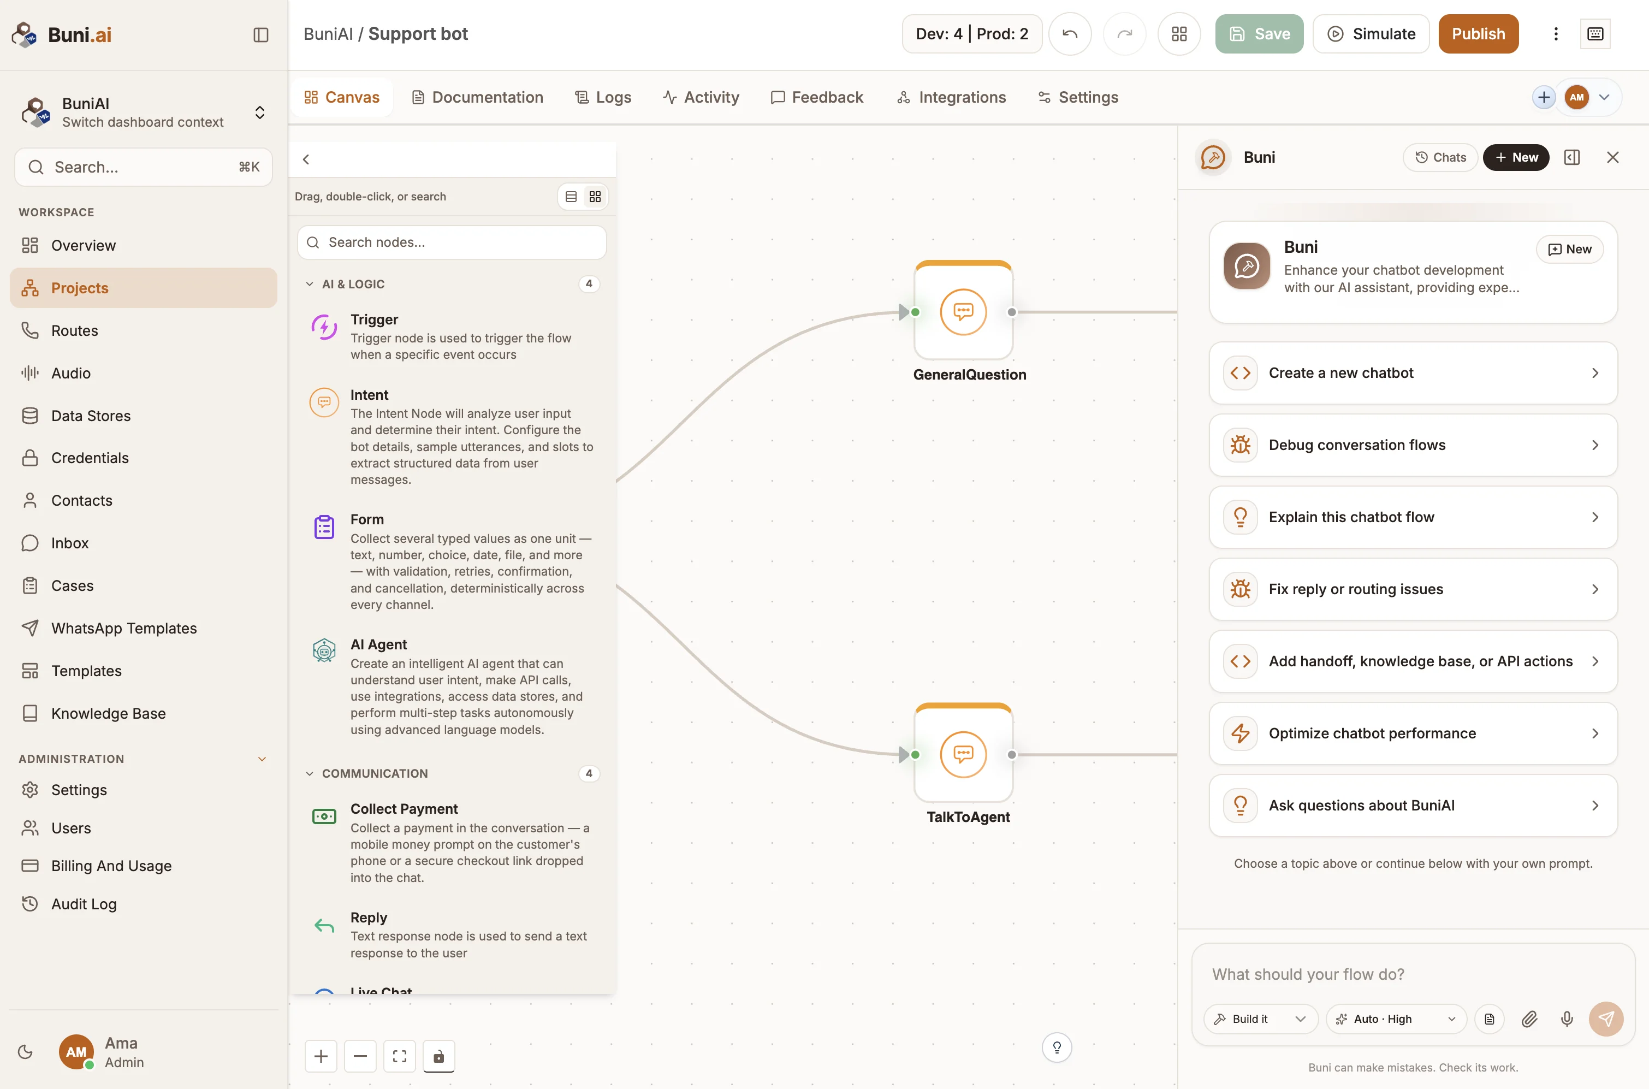Toggle the canvas lock
The width and height of the screenshot is (1649, 1089).
tap(439, 1056)
